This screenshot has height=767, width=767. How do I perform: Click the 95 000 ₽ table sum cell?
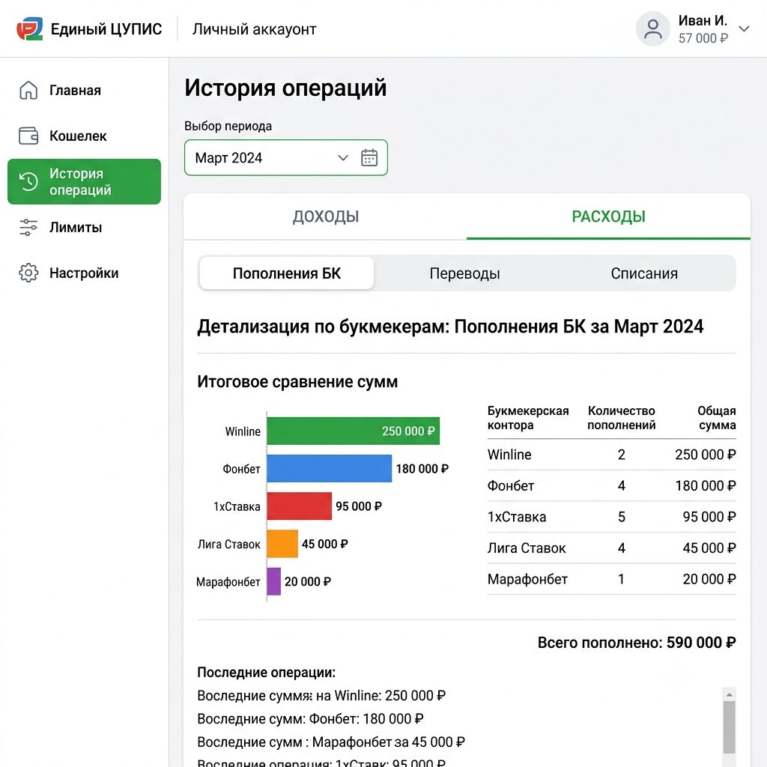(x=709, y=517)
